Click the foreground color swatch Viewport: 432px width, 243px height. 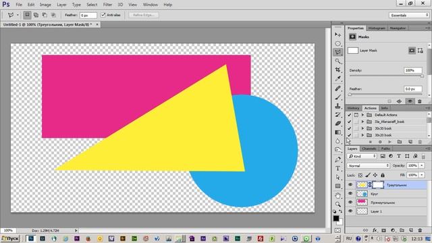click(336, 218)
